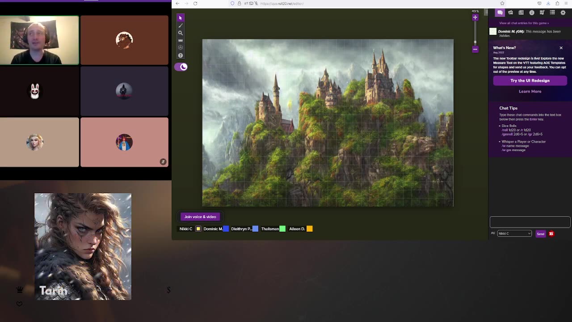
Task: Send the chat message
Action: pos(541,234)
